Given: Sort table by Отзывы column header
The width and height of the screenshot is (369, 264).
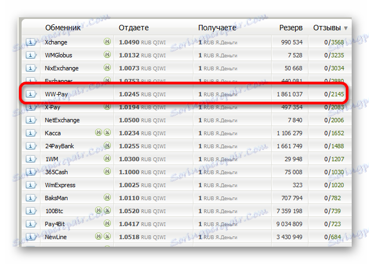Looking at the screenshot, I should 327,28.
